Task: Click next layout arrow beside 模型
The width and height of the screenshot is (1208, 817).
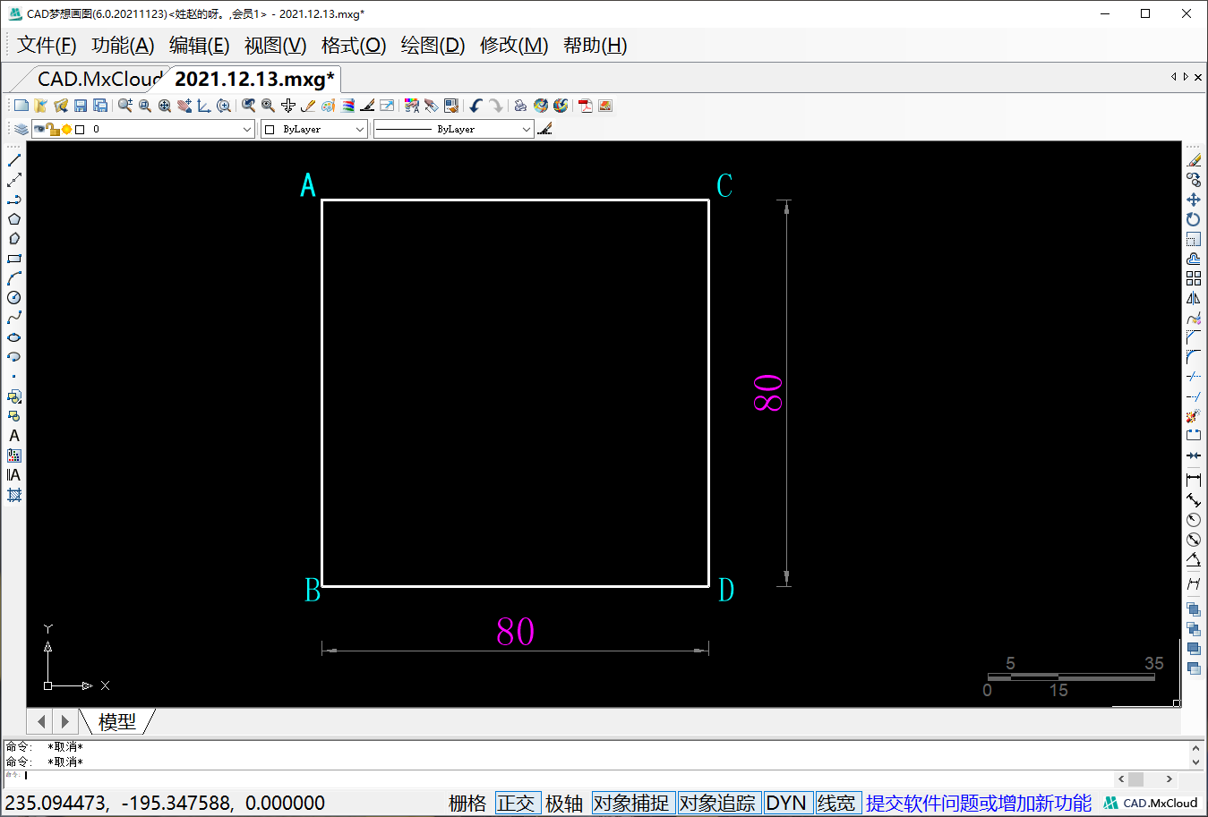Action: tap(64, 721)
